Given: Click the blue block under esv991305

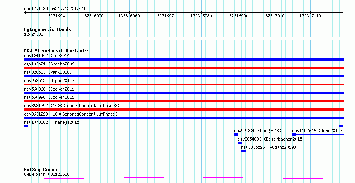Looking at the screenshot, I should 236,135.
